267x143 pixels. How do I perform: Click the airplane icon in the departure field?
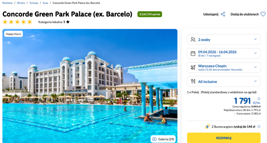193,67
